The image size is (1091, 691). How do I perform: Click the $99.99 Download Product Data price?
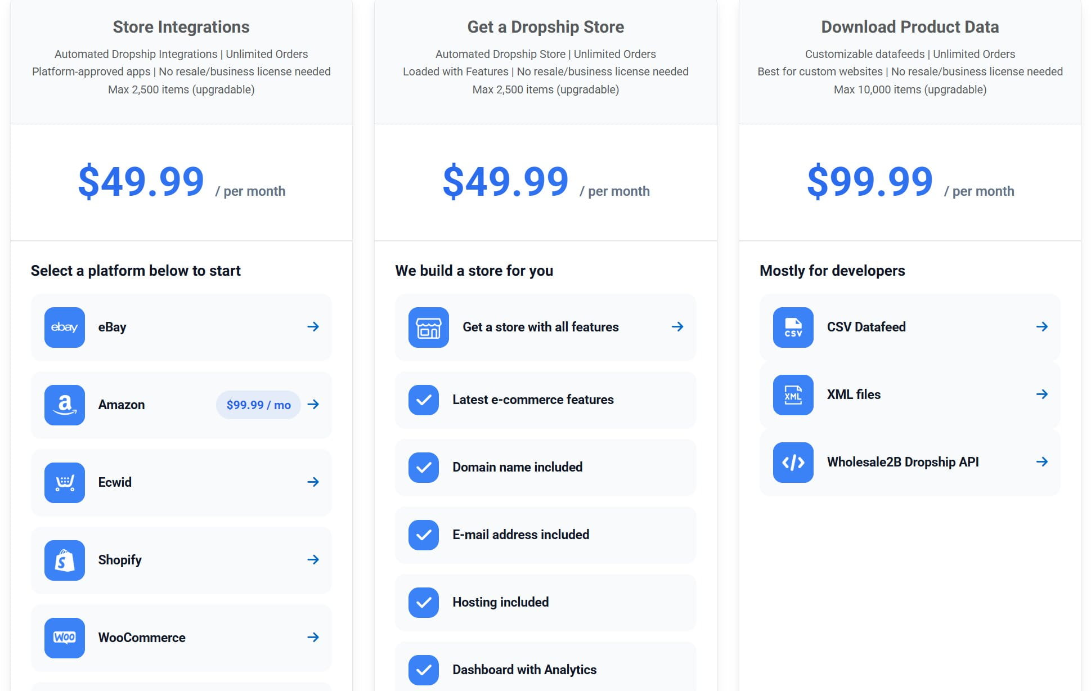tap(870, 181)
